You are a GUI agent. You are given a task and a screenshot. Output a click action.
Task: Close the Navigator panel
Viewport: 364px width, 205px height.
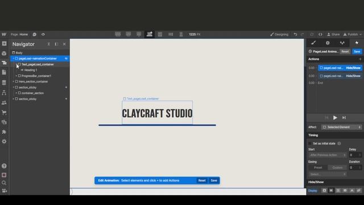click(x=64, y=44)
